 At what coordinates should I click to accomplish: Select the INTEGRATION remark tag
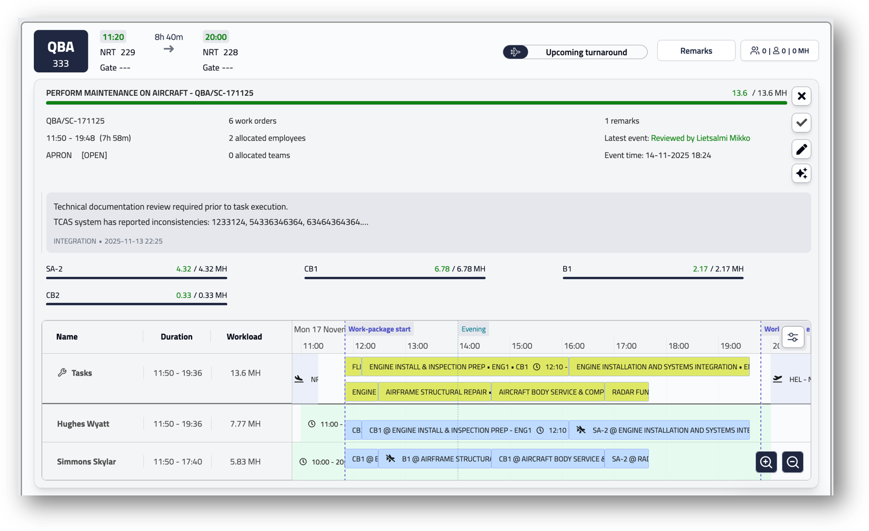[x=75, y=241]
